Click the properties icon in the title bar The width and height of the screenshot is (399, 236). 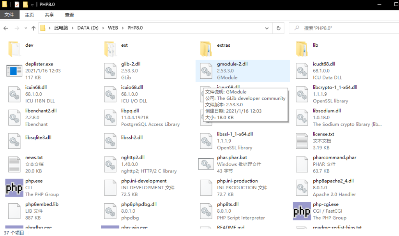coord(17,4)
